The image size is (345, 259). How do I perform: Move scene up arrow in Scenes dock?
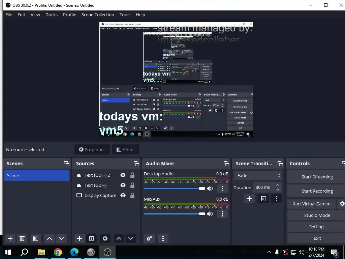tap(50, 238)
